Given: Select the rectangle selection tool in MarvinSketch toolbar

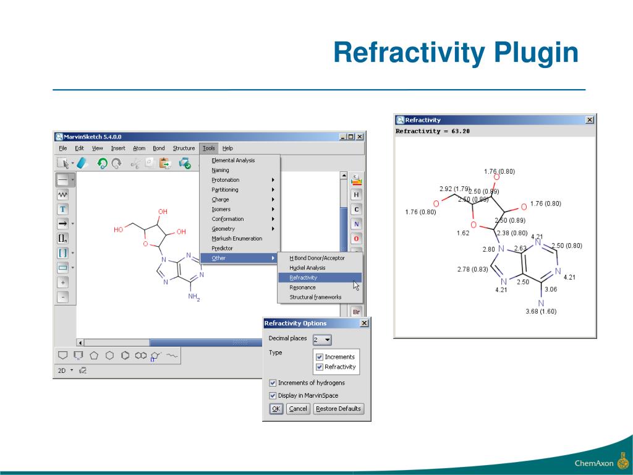Looking at the screenshot, I should point(62,163).
